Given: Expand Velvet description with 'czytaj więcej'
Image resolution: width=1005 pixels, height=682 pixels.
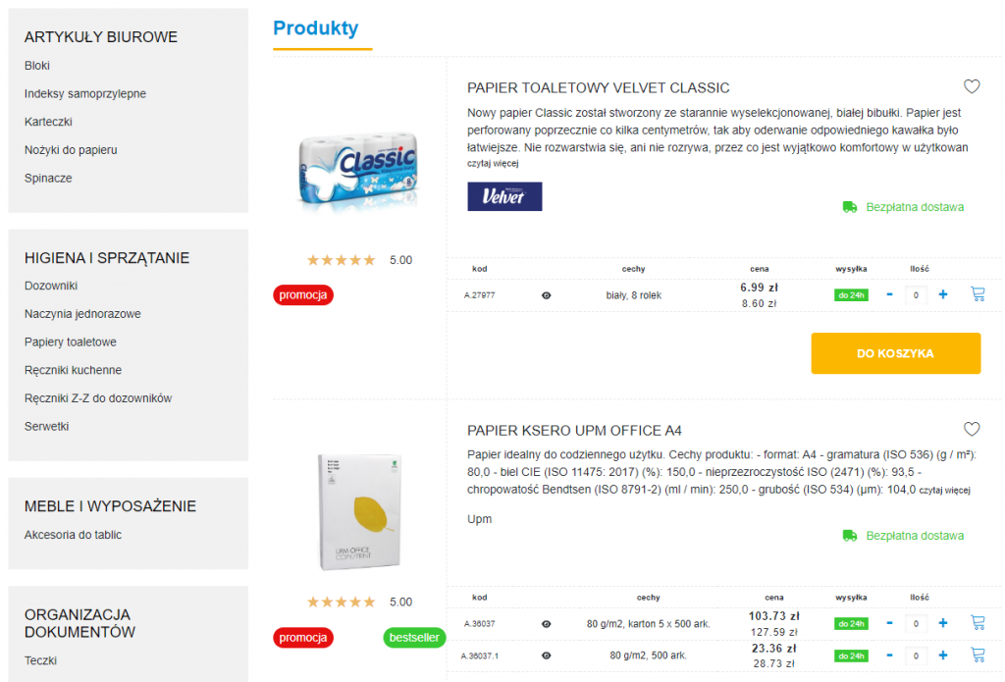Looking at the screenshot, I should coord(493,164).
